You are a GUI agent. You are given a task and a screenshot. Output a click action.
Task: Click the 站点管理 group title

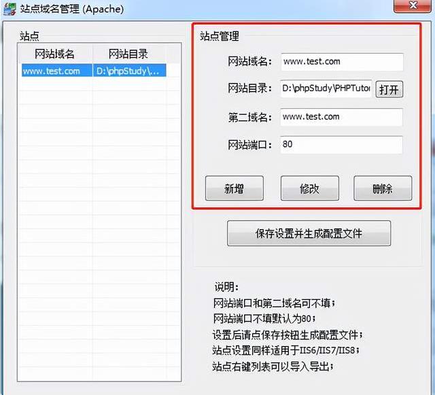pyautogui.click(x=219, y=36)
